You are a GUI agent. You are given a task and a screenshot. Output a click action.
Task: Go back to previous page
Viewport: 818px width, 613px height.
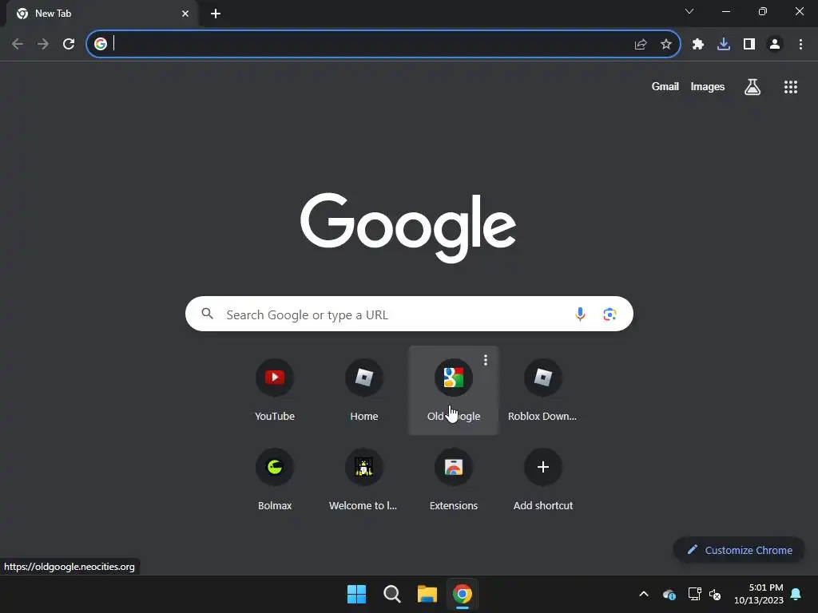point(18,44)
